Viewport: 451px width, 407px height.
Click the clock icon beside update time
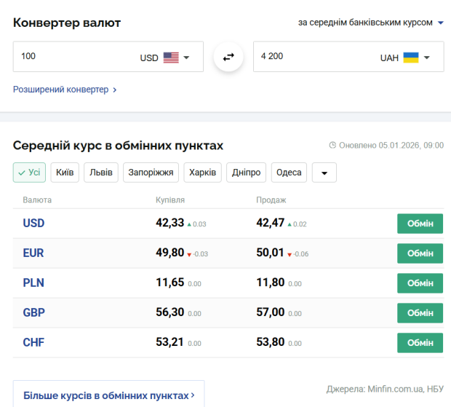pyautogui.click(x=333, y=146)
